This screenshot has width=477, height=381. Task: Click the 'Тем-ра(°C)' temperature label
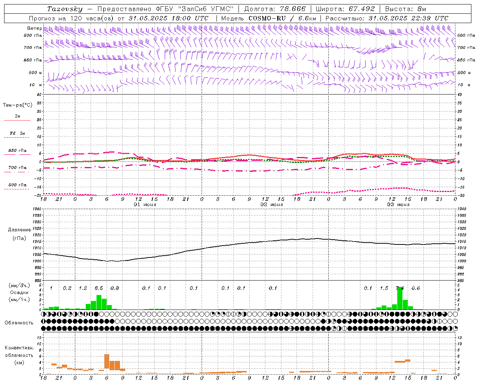tap(18, 105)
